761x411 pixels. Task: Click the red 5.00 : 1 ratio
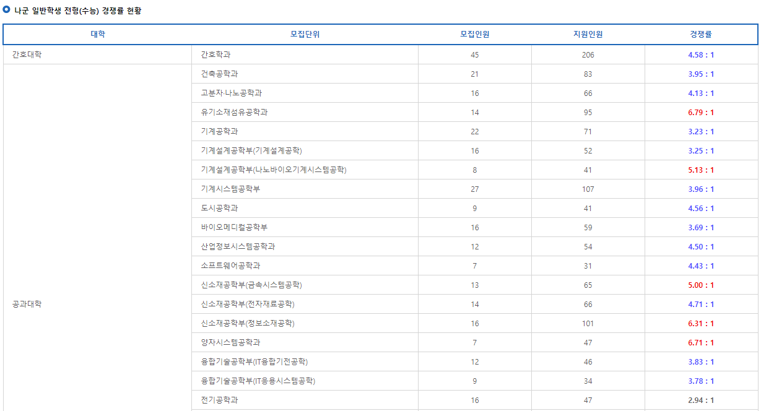coord(701,285)
